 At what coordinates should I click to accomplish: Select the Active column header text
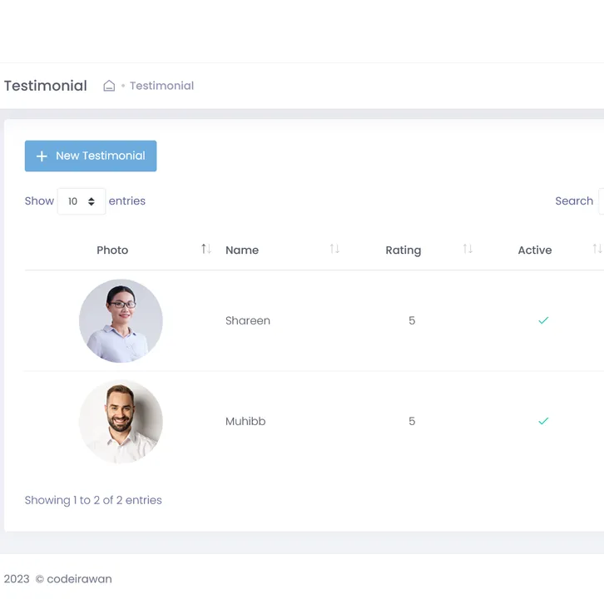point(535,250)
